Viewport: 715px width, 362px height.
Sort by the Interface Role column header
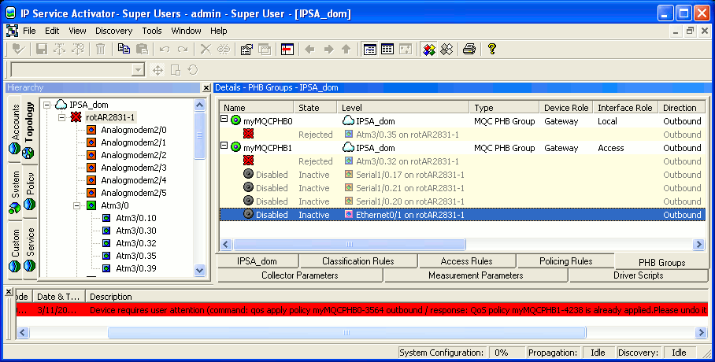625,108
